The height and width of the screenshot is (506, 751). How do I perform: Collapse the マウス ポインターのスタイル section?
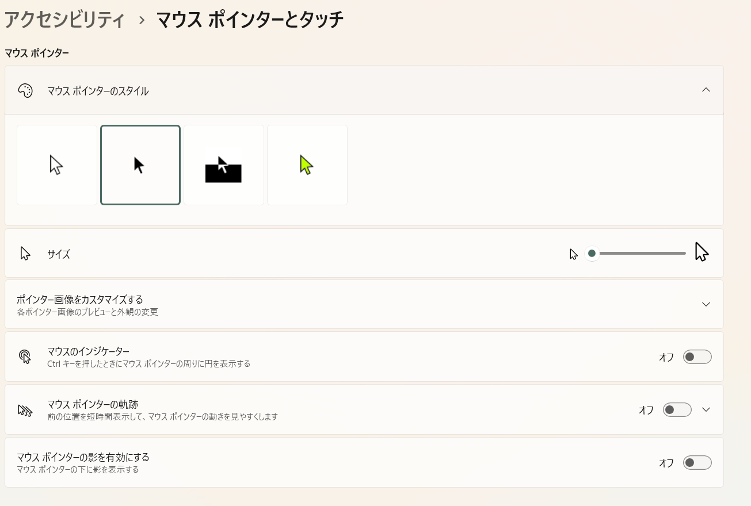point(706,90)
